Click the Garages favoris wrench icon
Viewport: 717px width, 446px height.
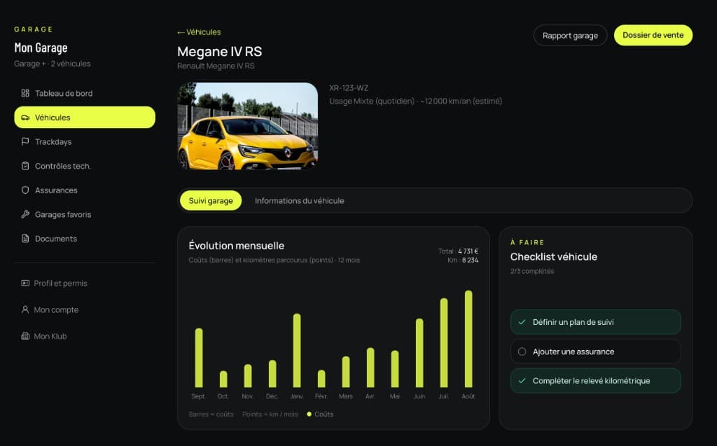25,214
